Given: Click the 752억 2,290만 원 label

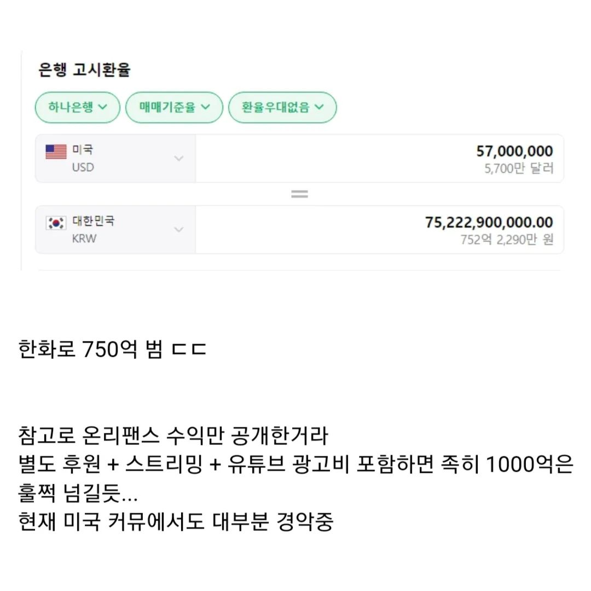Looking at the screenshot, I should (509, 240).
